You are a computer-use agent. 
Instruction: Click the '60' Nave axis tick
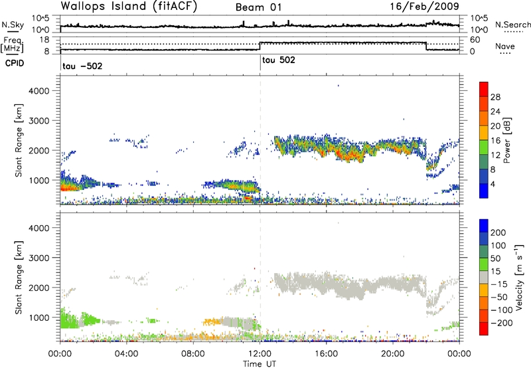(475, 40)
